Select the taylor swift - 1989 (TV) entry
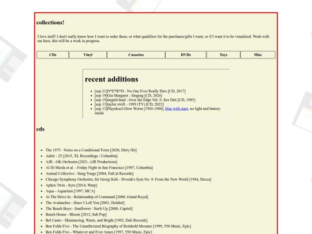 click(x=129, y=104)
